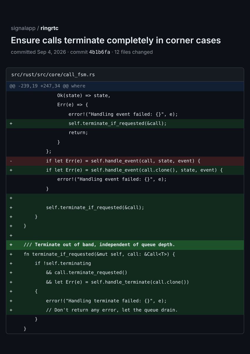
Task: Open the signalapp owner link
Action: tap(23, 29)
